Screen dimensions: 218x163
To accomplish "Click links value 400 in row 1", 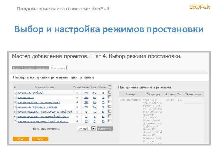I will [86, 93].
